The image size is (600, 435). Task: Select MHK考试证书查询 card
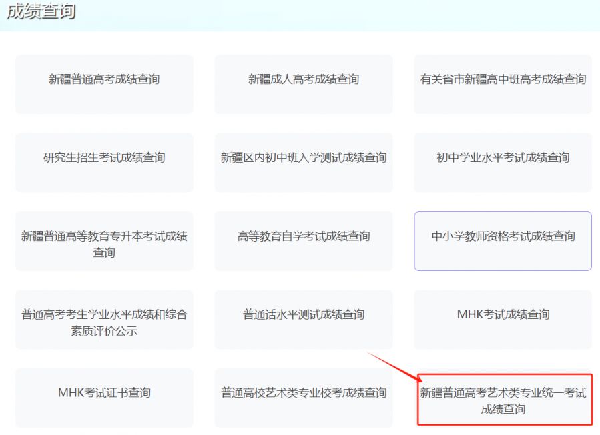(104, 398)
